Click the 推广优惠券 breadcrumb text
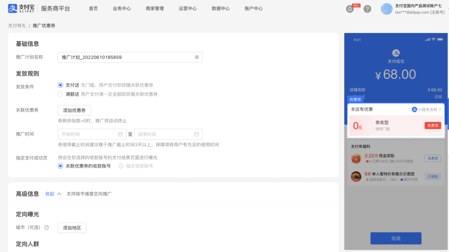 coord(44,26)
